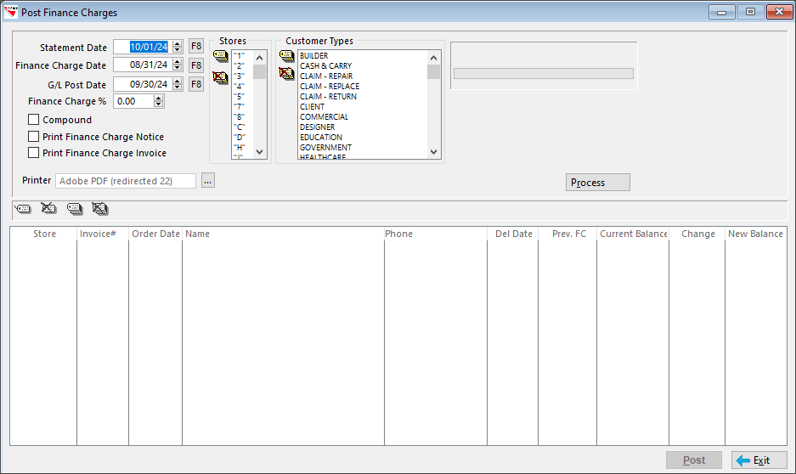The image size is (796, 474).
Task: Click the progress bar near Process
Action: [x=544, y=74]
